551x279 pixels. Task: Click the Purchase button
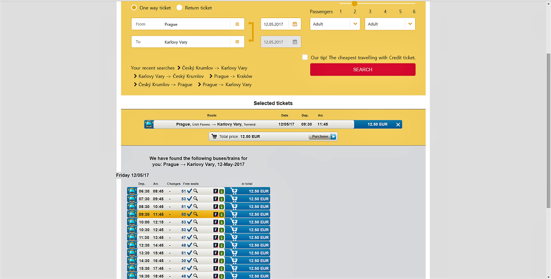[x=322, y=136]
